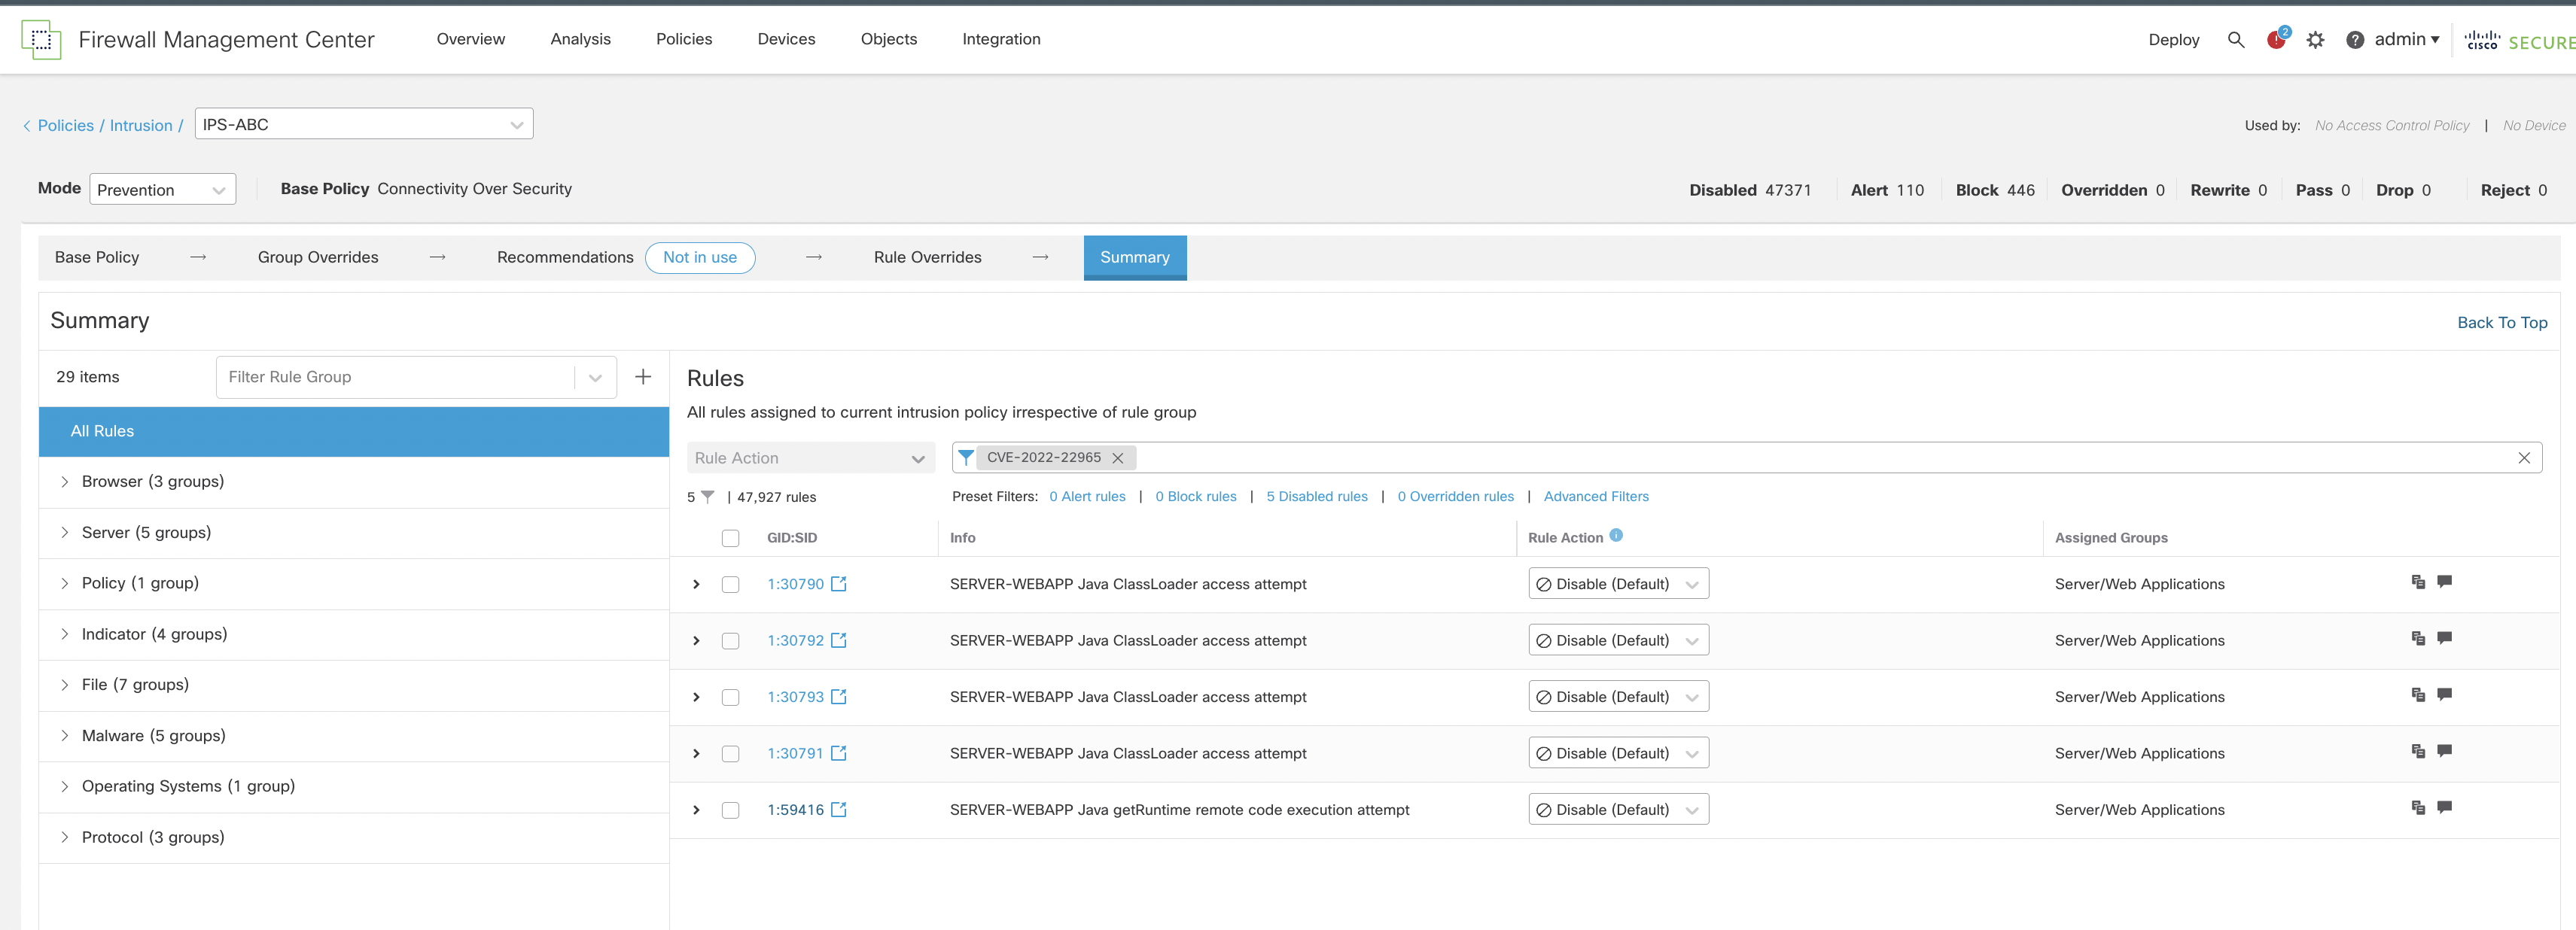Open the Policies menu
Viewport: 2576px width, 930px height.
coord(684,39)
